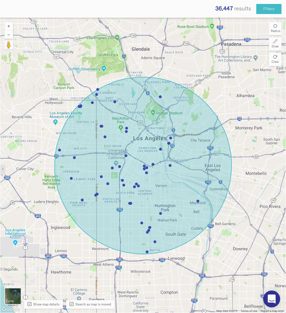Click the Los Angeles Zoo marker icon
The image size is (286, 313).
coord(117,37)
